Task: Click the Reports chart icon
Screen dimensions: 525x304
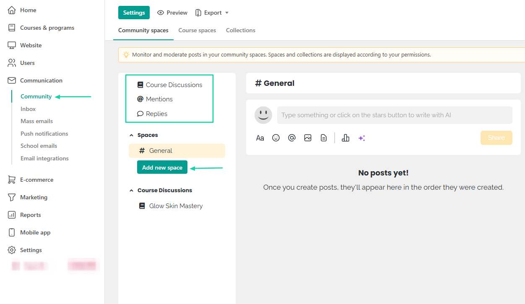Action: (12, 215)
